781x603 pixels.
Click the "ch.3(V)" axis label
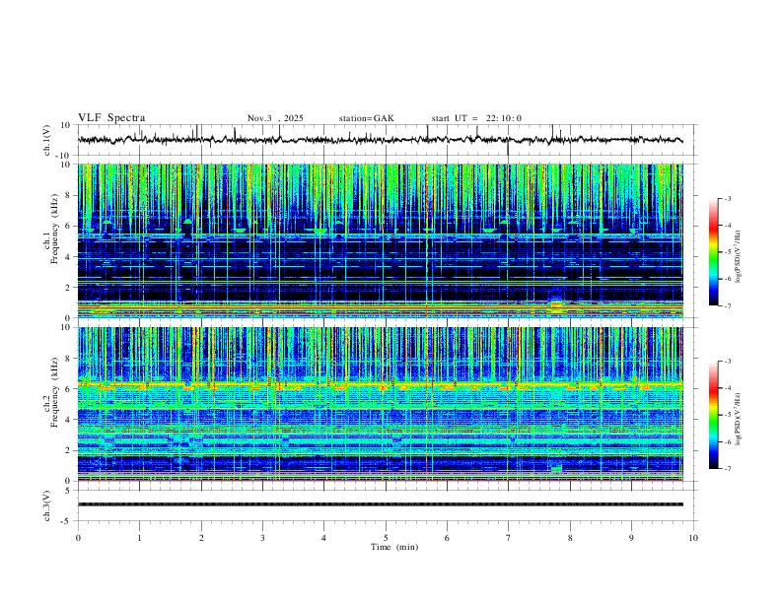point(47,505)
